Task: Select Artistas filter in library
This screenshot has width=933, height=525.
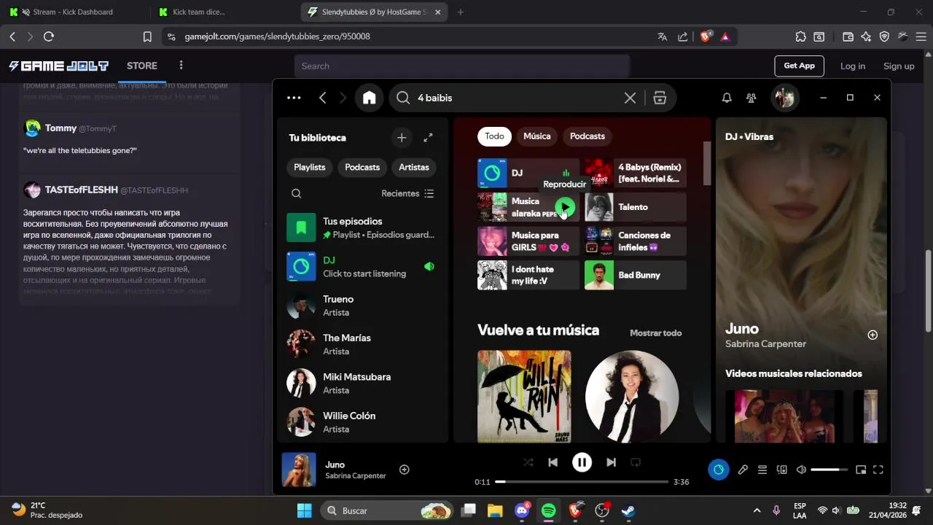Action: point(414,167)
